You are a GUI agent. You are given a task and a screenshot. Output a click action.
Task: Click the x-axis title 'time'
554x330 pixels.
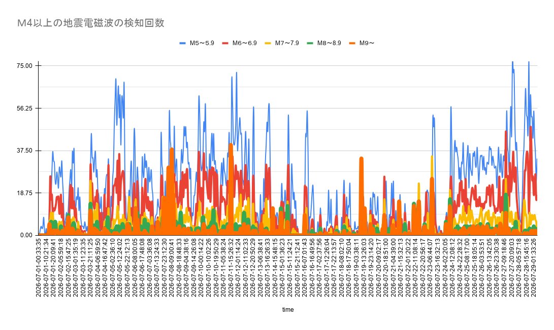pos(288,310)
